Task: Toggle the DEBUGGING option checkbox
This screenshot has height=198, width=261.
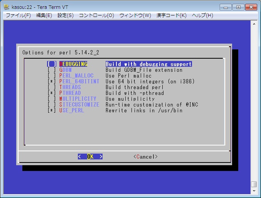Action: point(52,64)
